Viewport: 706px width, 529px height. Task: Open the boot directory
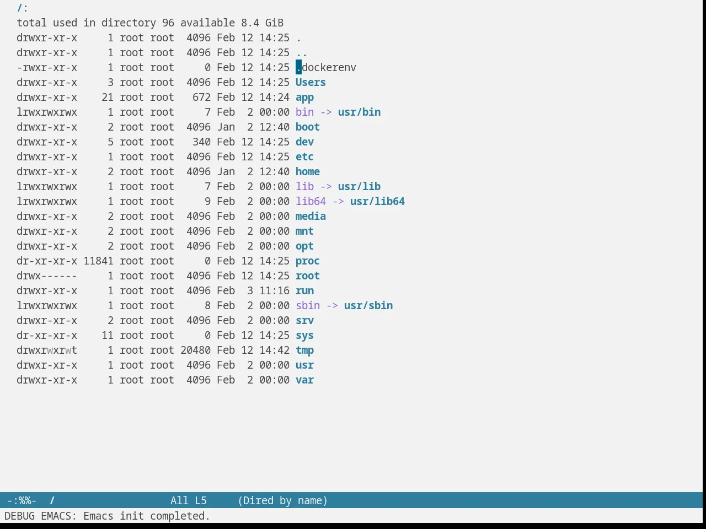[x=308, y=127]
